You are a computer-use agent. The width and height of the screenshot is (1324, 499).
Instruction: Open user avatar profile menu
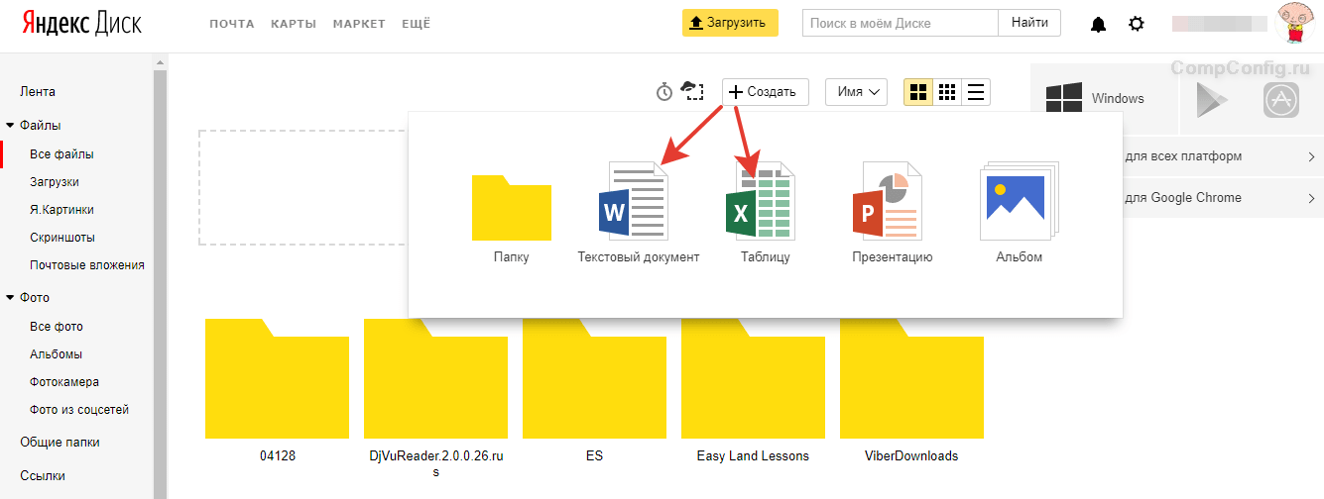[x=1294, y=23]
